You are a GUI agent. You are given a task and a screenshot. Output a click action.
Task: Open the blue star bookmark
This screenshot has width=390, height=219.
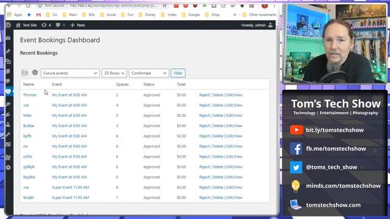click(29, 15)
